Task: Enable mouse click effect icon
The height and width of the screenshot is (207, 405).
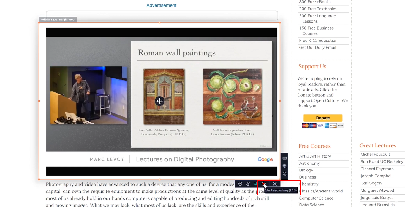Action: pyautogui.click(x=284, y=174)
